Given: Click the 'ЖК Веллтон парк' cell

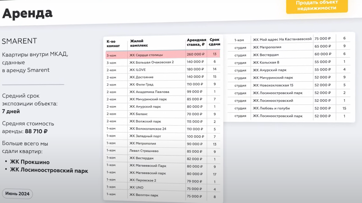Looking at the screenshot, I should coord(144,195).
